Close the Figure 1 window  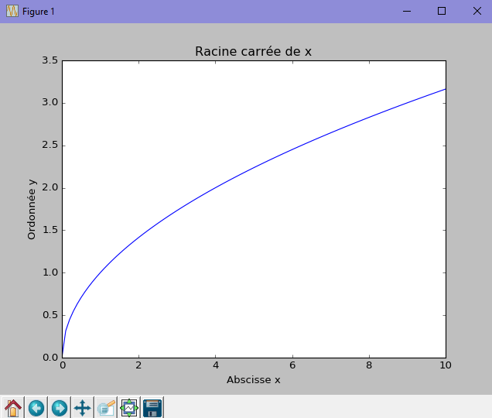[x=477, y=12]
